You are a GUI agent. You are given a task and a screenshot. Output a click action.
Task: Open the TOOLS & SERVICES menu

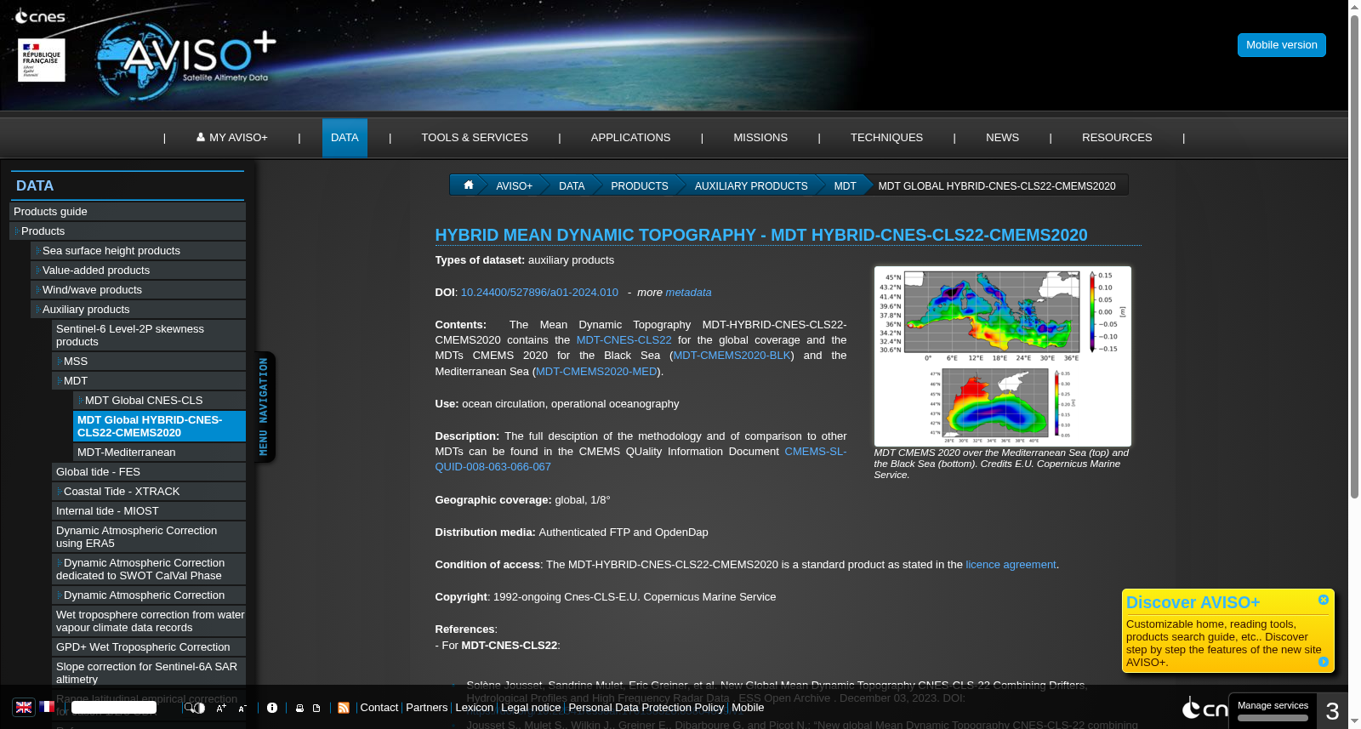(x=475, y=137)
